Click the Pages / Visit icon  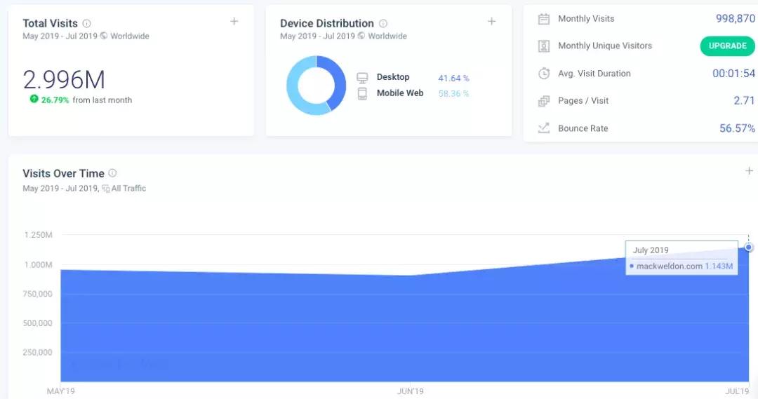[544, 101]
